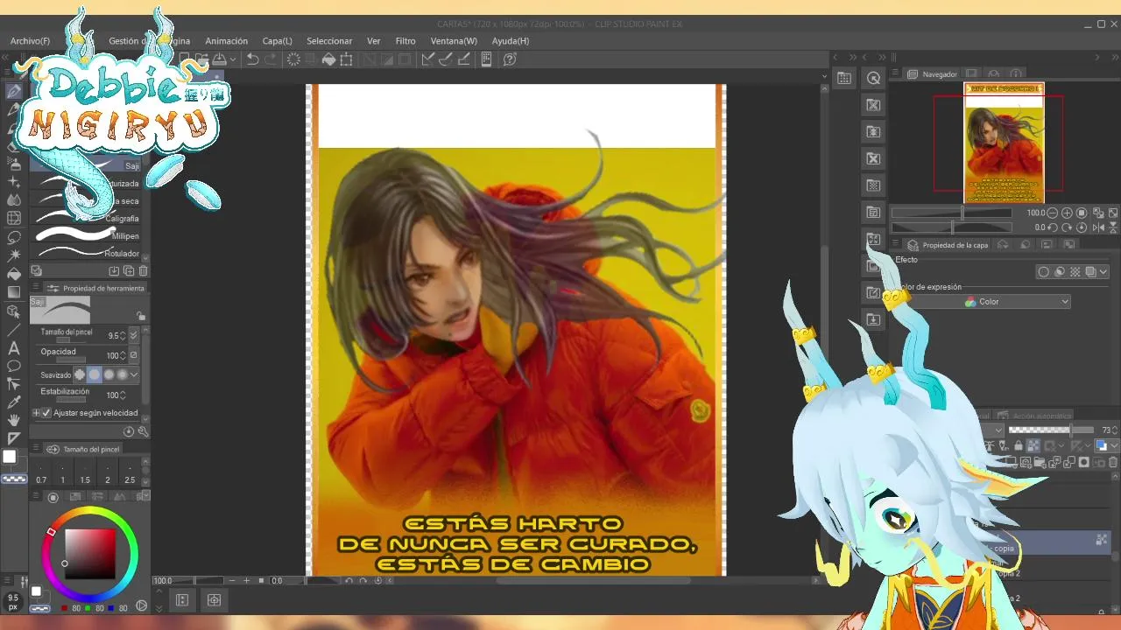Switch to the Navegador tab
This screenshot has height=630, width=1121.
point(933,74)
